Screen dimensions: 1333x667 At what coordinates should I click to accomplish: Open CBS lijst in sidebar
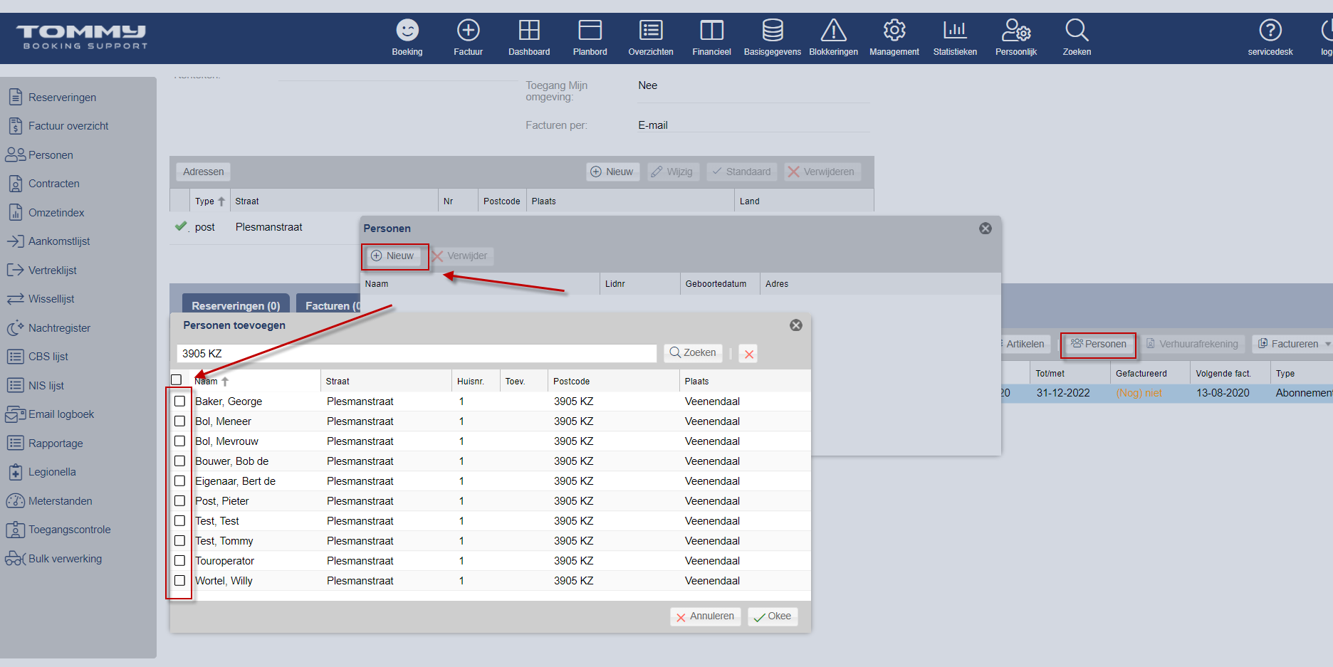[x=48, y=357]
